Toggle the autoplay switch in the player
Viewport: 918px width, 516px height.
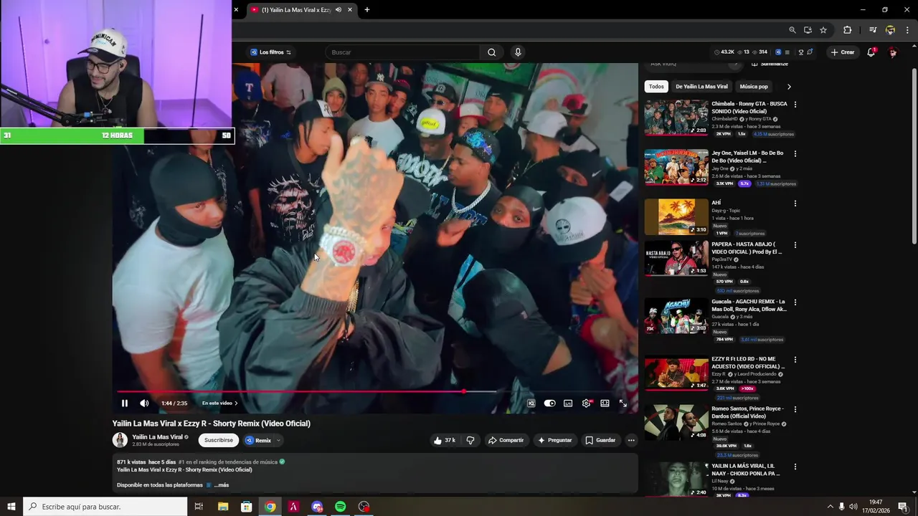coord(549,403)
